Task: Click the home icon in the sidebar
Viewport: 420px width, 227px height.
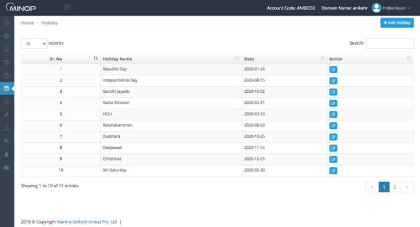Action: [x=7, y=23]
